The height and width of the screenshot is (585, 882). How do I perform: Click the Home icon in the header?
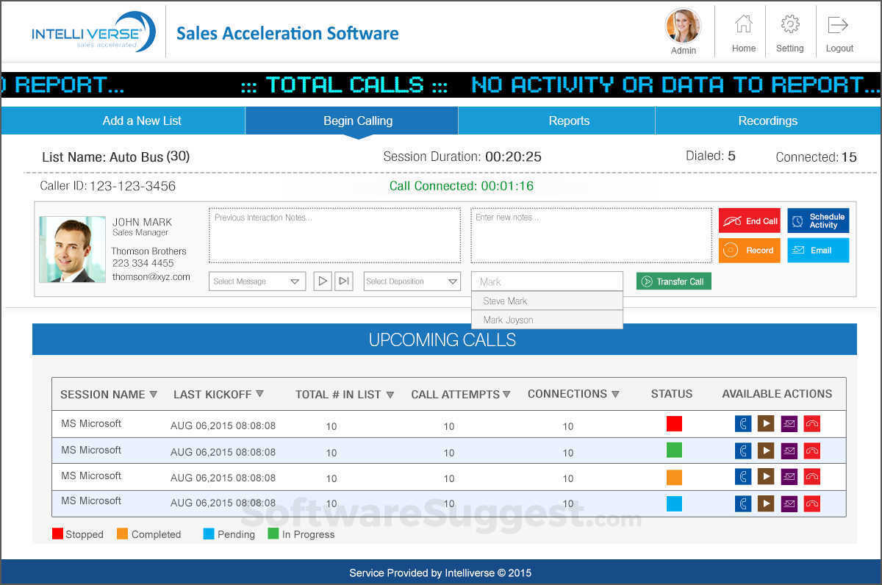pos(743,25)
